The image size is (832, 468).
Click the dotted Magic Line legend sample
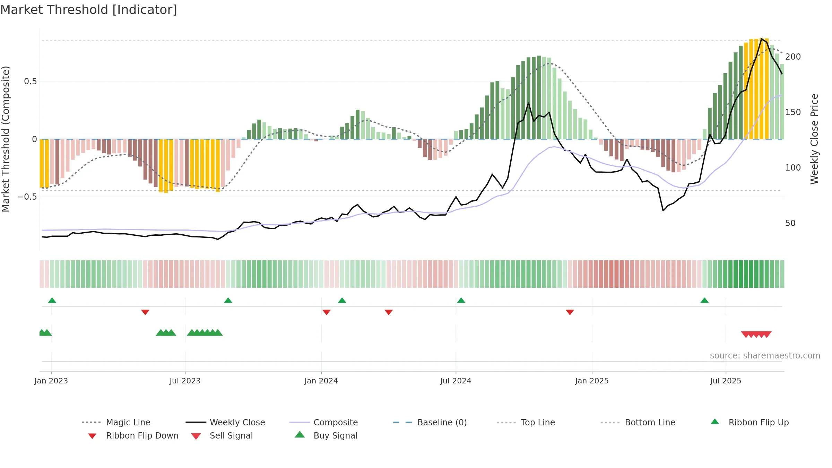(x=91, y=422)
